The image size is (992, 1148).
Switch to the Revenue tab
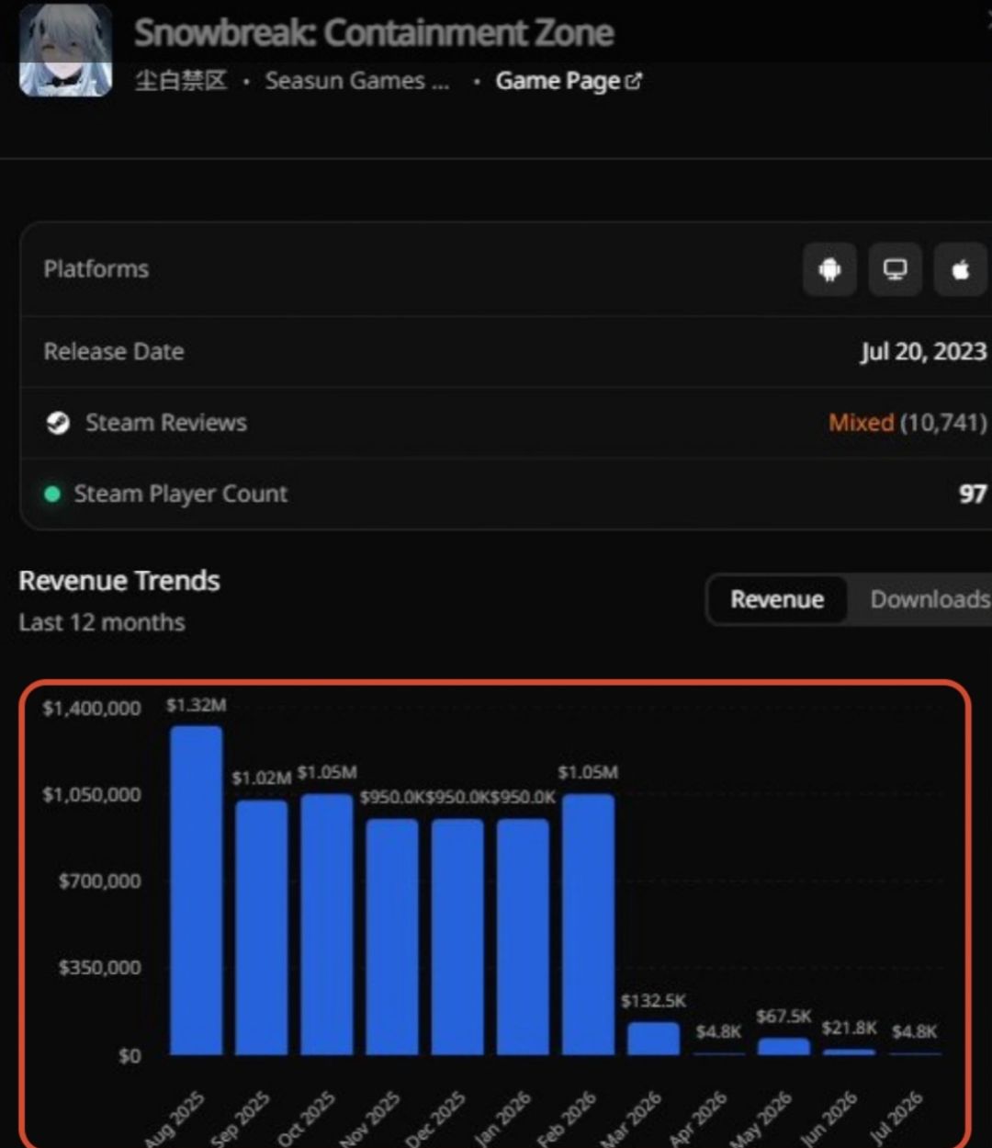point(777,599)
